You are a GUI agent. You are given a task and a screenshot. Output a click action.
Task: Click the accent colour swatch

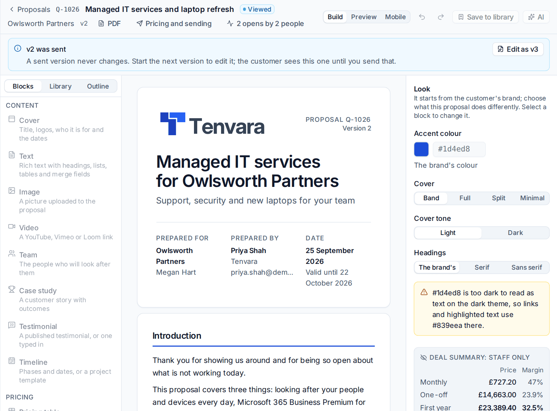421,149
